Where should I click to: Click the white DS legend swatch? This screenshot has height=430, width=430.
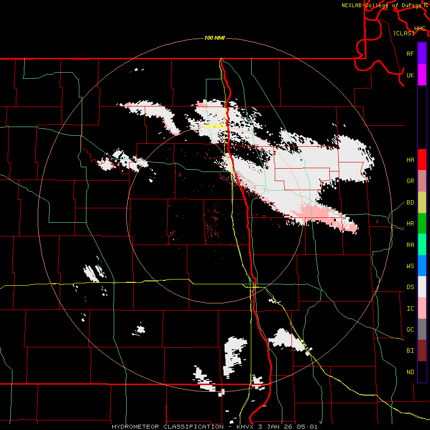tap(422, 287)
